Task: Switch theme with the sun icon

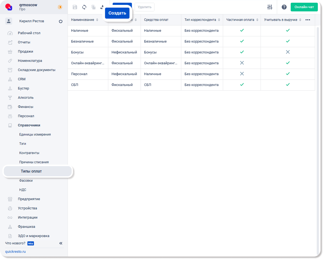Action: click(60, 7)
